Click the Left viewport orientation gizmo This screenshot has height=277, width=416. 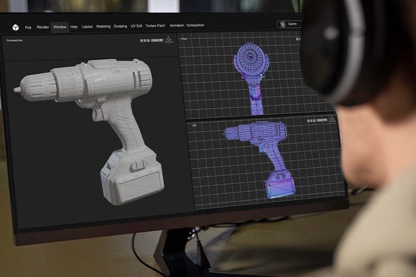coord(332,119)
